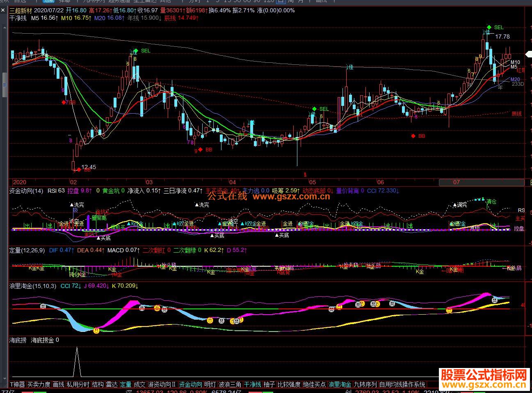532x393 pixels.
Task: Click the 2020 year marker on timeline
Action: click(x=19, y=182)
